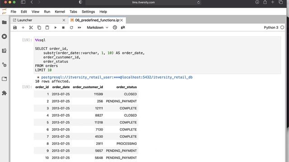Screen dimensions: 289x162
Task: Click customer id 7130 cell
Action: [x=99, y=130]
